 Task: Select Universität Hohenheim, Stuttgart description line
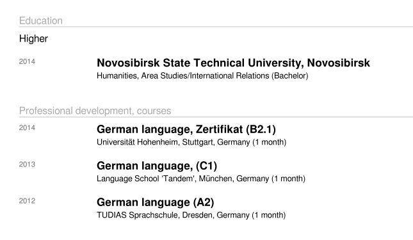click(x=191, y=142)
